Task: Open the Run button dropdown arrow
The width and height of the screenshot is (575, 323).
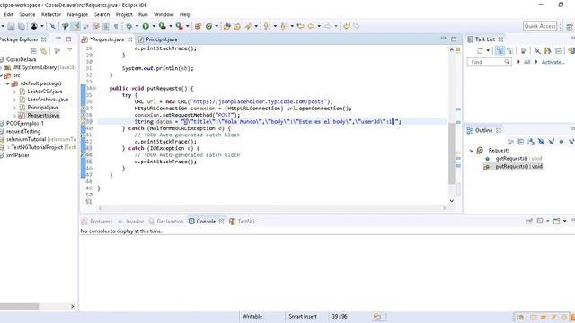Action: coord(154,26)
